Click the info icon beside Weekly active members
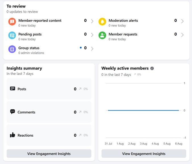 point(152,68)
